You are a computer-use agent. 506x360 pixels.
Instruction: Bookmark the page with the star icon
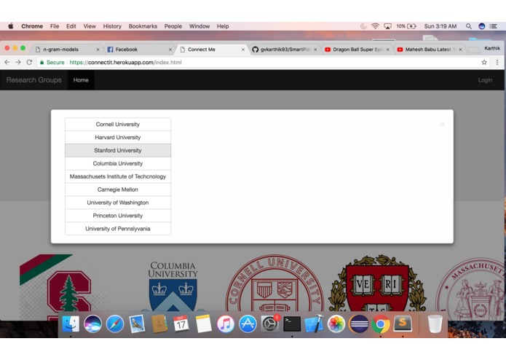tap(484, 63)
